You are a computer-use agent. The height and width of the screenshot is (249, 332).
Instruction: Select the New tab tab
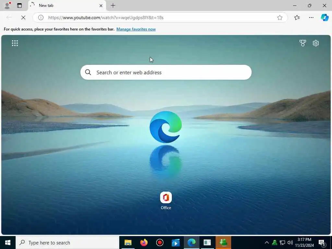coord(67,6)
